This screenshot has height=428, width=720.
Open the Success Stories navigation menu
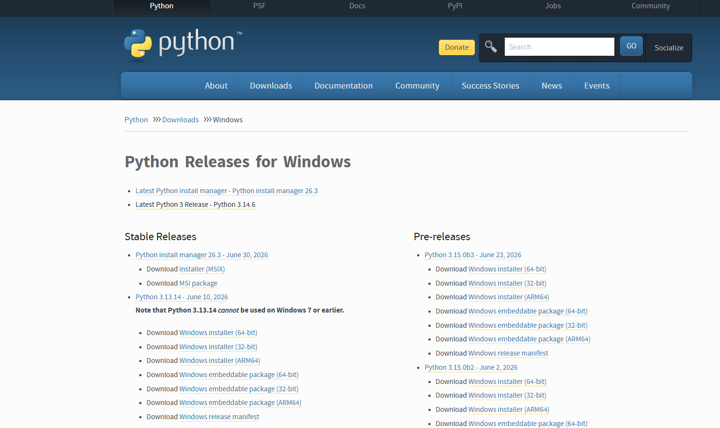[491, 86]
